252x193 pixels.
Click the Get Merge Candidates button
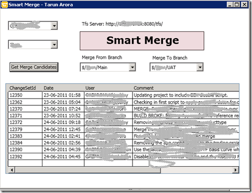pyautogui.click(x=34, y=67)
